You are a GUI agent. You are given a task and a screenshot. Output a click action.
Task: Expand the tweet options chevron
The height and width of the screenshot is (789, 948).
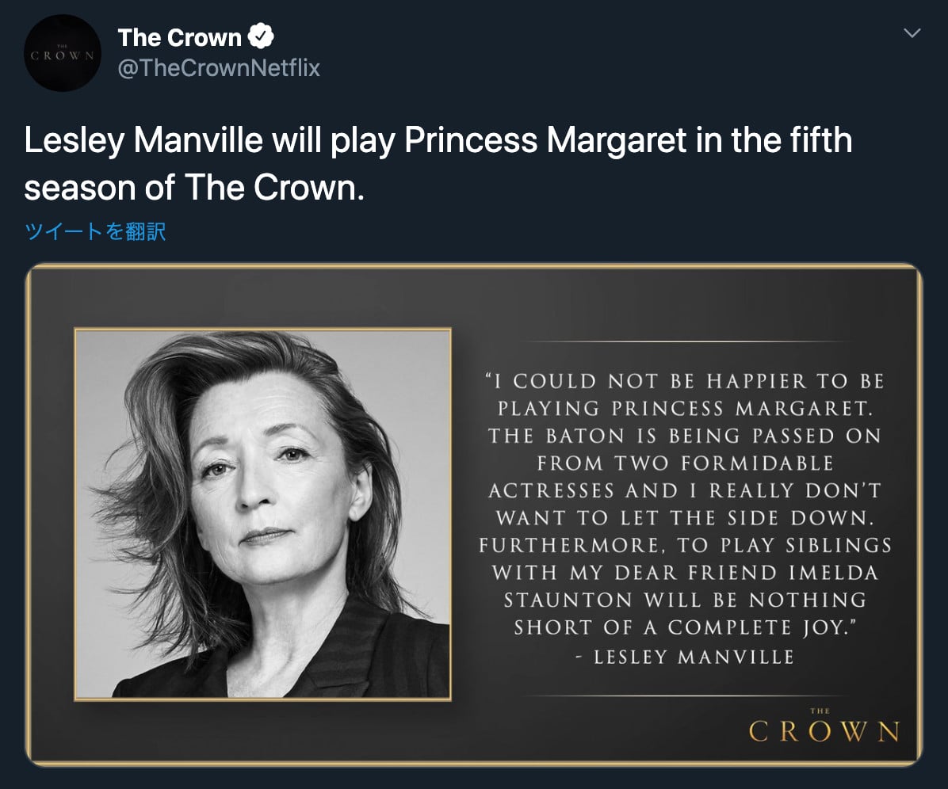point(912,32)
